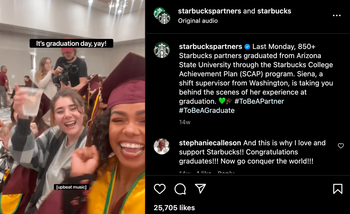Click the Original audio link
The image size is (350, 214).
tap(198, 21)
